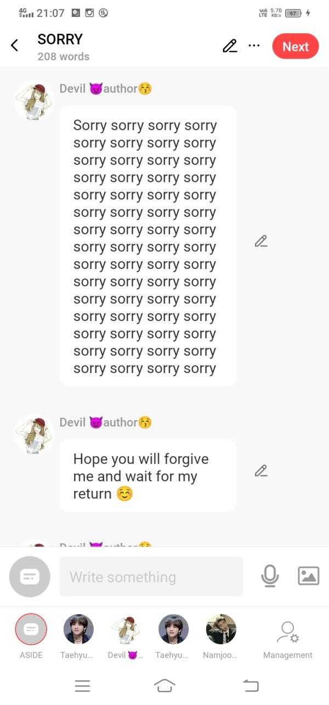Viewport: 329px width, 705px height.
Task: Select the ASIDE narrator option
Action: point(31,635)
